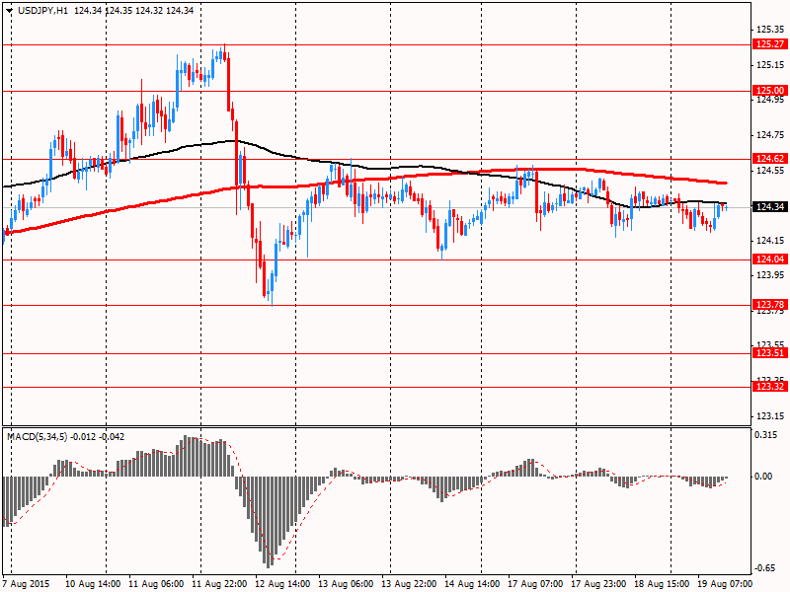
Task: Click the 123.95 price scale value
Action: point(770,275)
